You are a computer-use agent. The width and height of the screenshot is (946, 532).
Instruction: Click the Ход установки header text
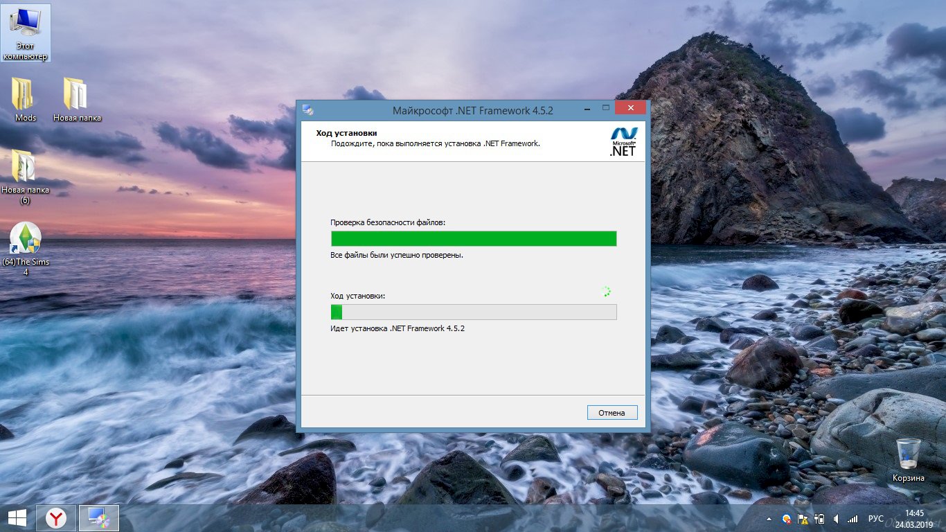346,133
